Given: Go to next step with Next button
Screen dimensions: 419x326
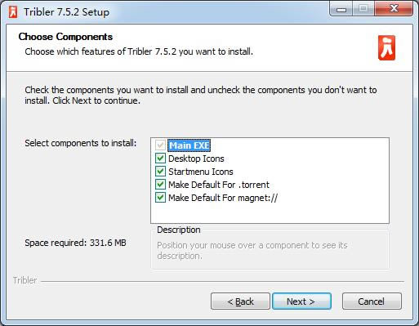Looking at the screenshot, I should [301, 301].
